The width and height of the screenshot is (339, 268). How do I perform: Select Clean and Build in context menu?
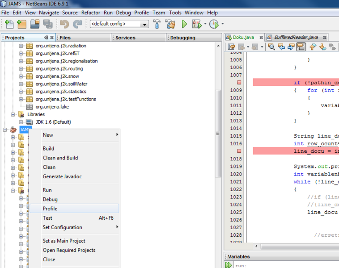[x=60, y=158]
